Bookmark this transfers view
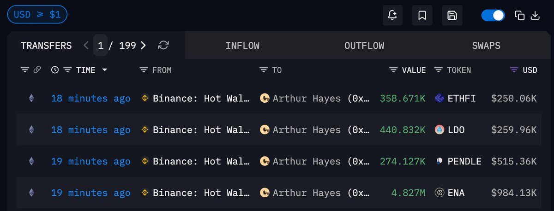This screenshot has width=554, height=211. pos(422,16)
